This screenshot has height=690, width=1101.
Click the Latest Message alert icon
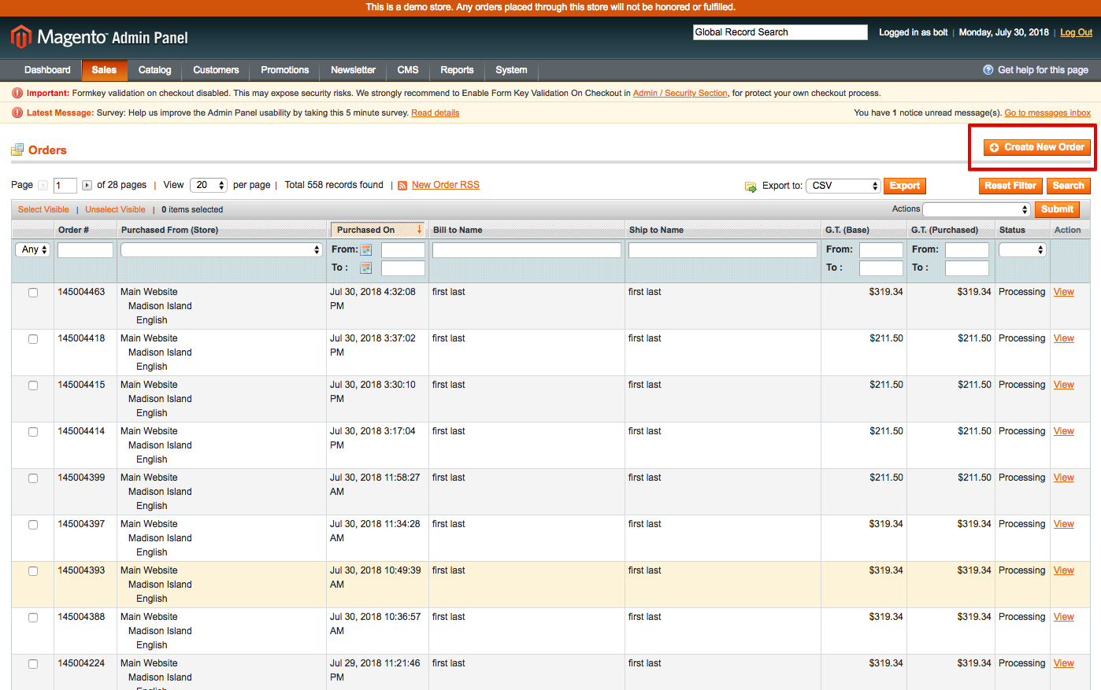17,113
